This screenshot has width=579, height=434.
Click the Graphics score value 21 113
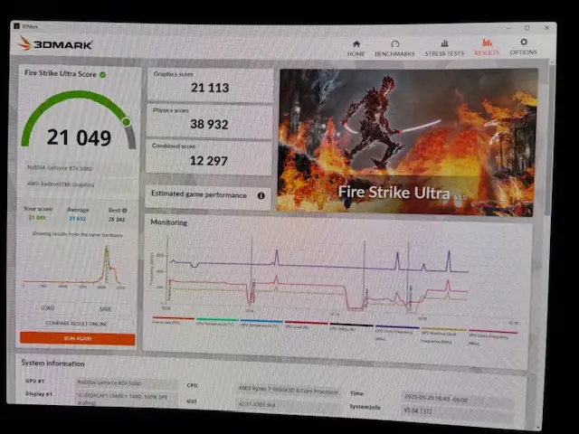(210, 88)
